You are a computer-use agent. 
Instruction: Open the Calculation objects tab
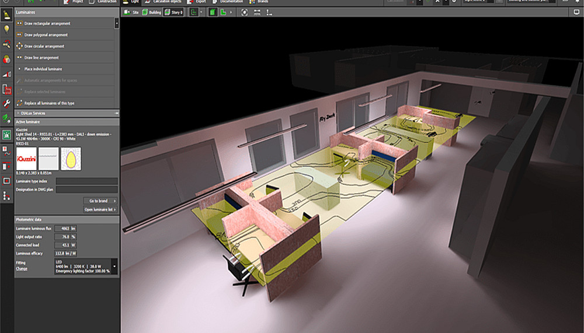(x=163, y=2)
